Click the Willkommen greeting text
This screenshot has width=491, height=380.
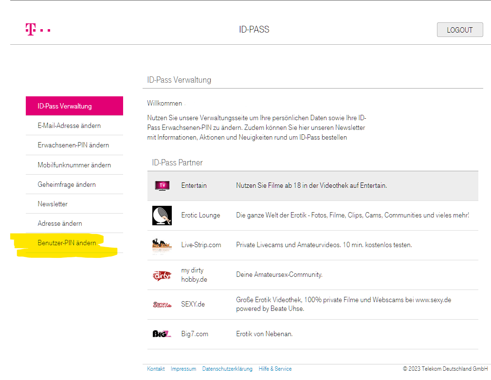tap(164, 103)
